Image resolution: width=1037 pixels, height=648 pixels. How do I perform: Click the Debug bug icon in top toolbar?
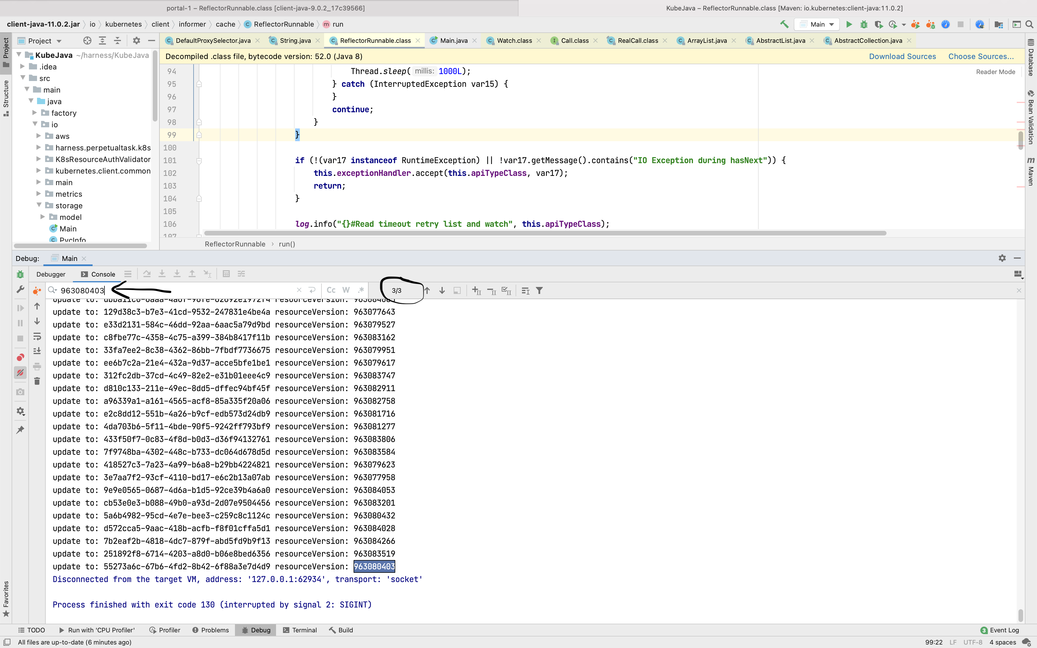[863, 24]
